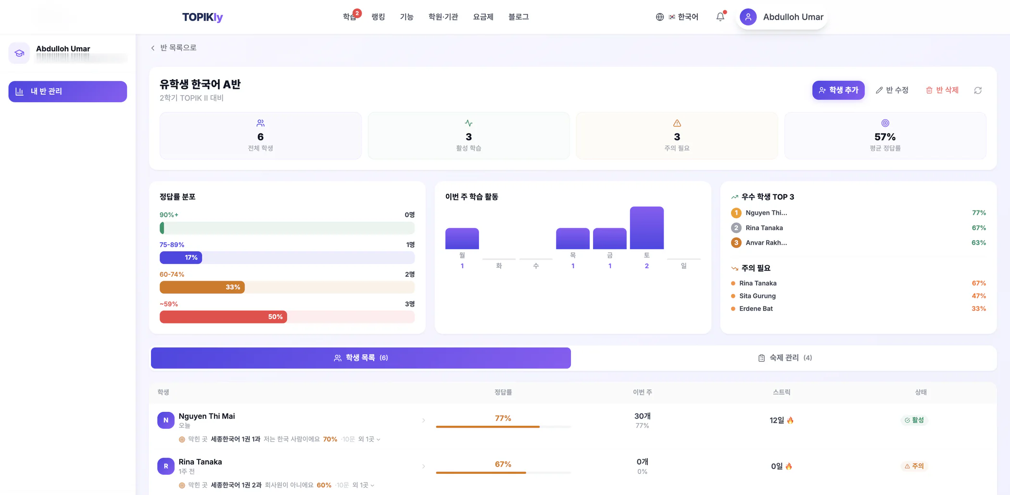The image size is (1010, 495).
Task: Open the Abdulloh Umar account menu
Action: point(782,17)
